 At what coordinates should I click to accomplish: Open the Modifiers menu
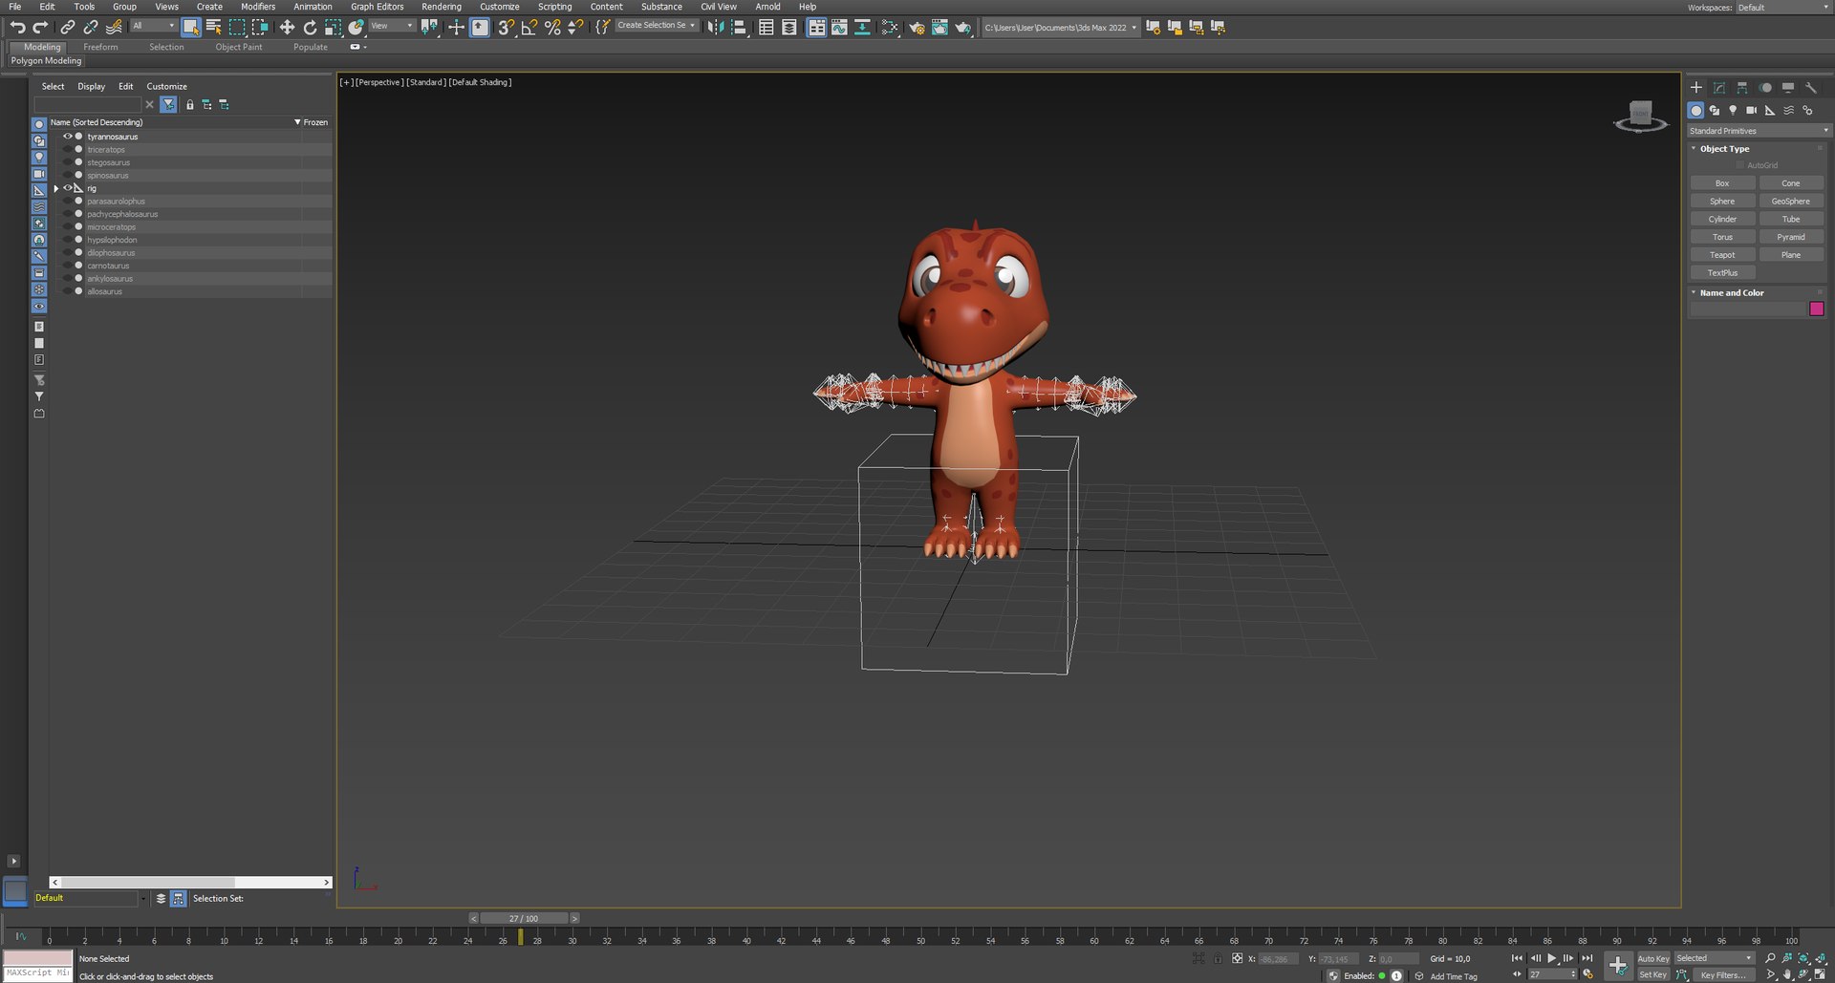point(258,7)
